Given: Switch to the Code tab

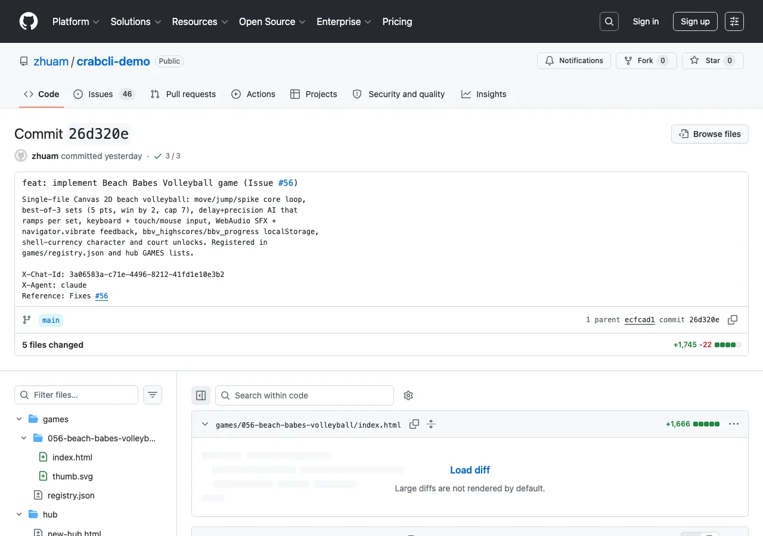Looking at the screenshot, I should coord(42,94).
